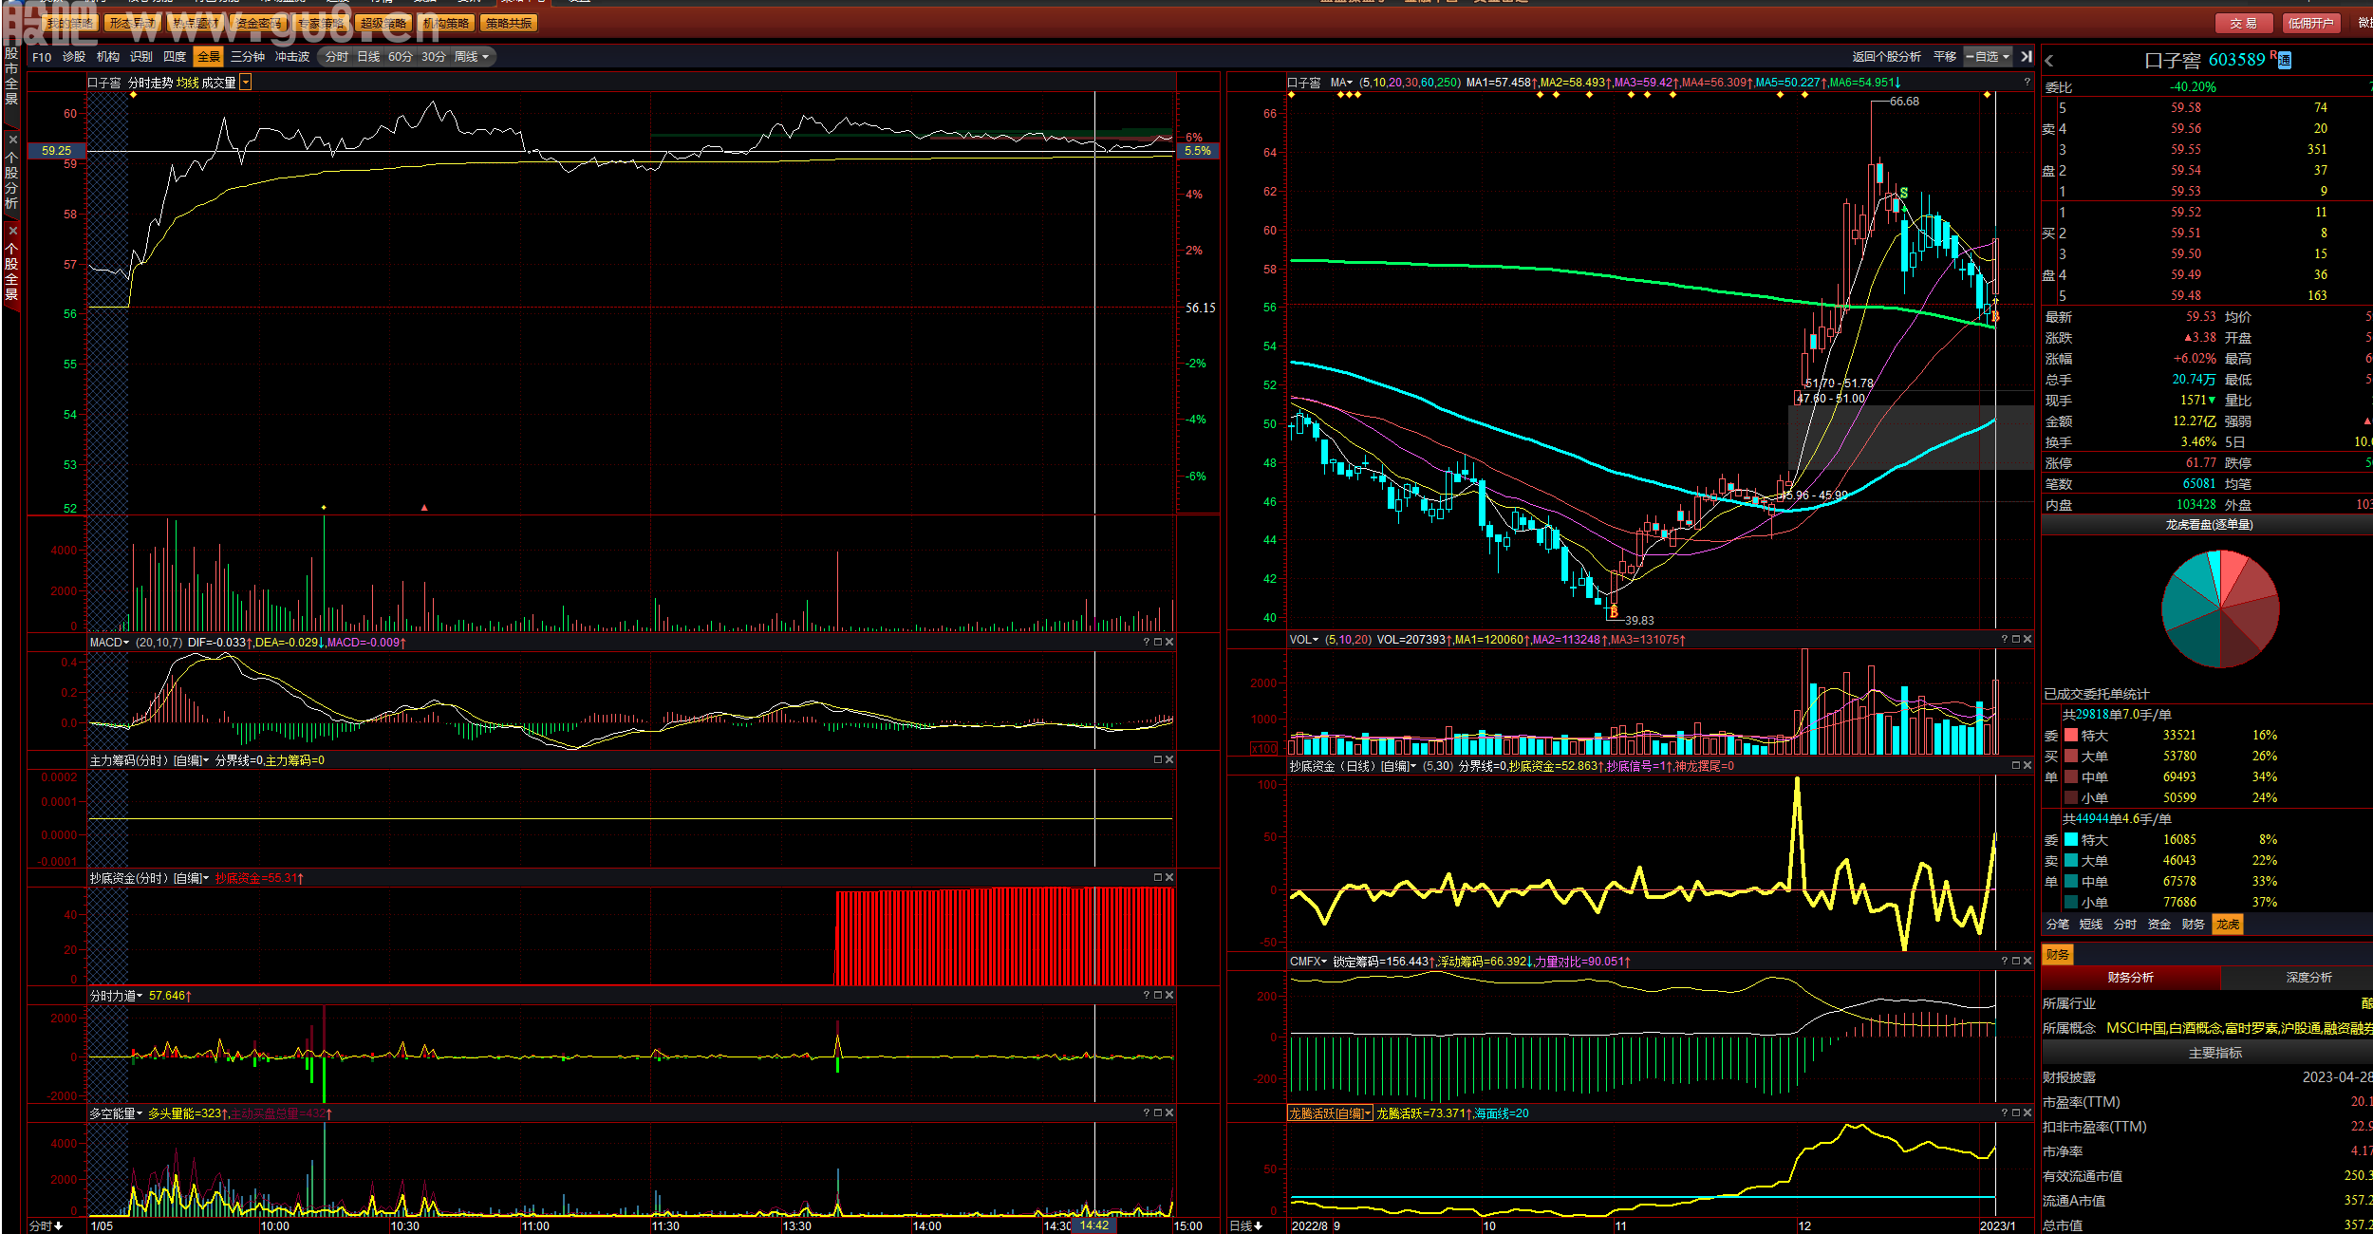Switch to the 三分钟 tab

[x=248, y=57]
